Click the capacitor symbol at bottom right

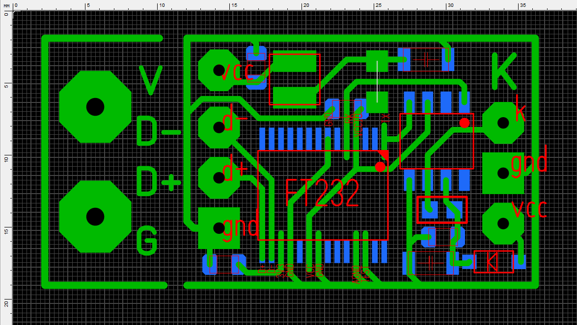(431, 263)
